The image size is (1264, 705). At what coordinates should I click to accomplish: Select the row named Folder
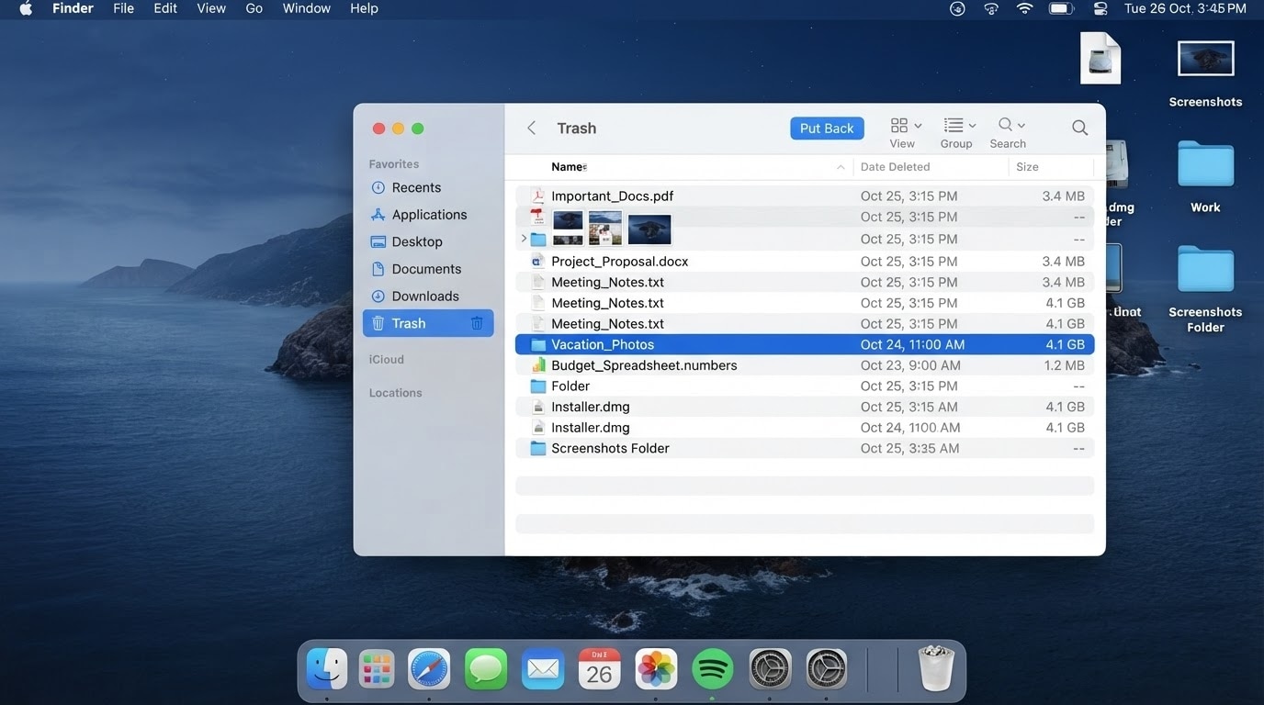point(805,386)
